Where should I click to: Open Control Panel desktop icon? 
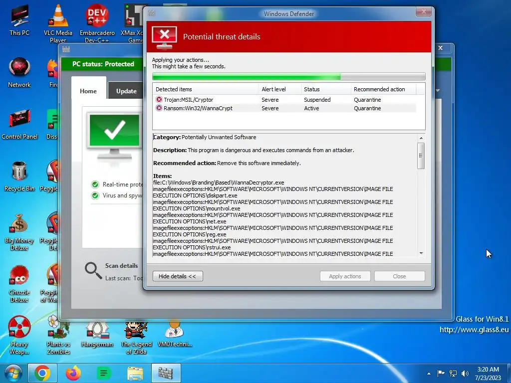click(19, 124)
